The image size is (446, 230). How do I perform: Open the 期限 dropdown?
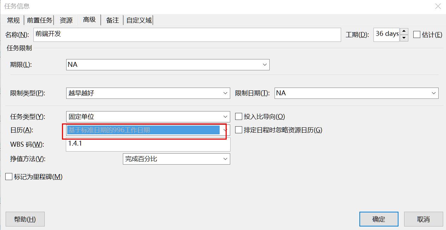pos(265,65)
